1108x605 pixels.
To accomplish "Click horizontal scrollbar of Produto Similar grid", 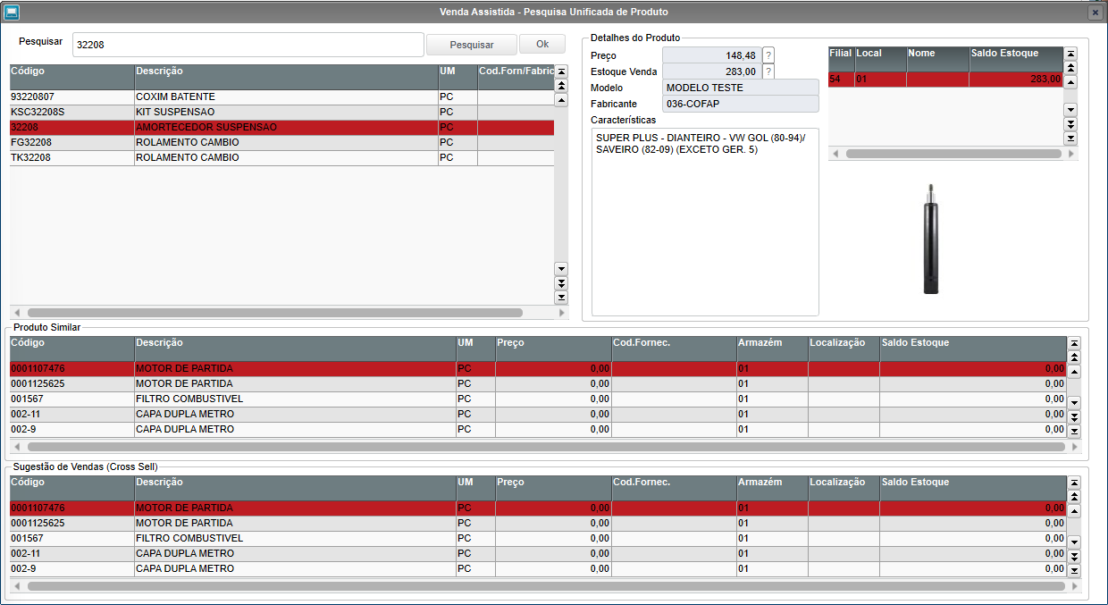I will coord(546,446).
